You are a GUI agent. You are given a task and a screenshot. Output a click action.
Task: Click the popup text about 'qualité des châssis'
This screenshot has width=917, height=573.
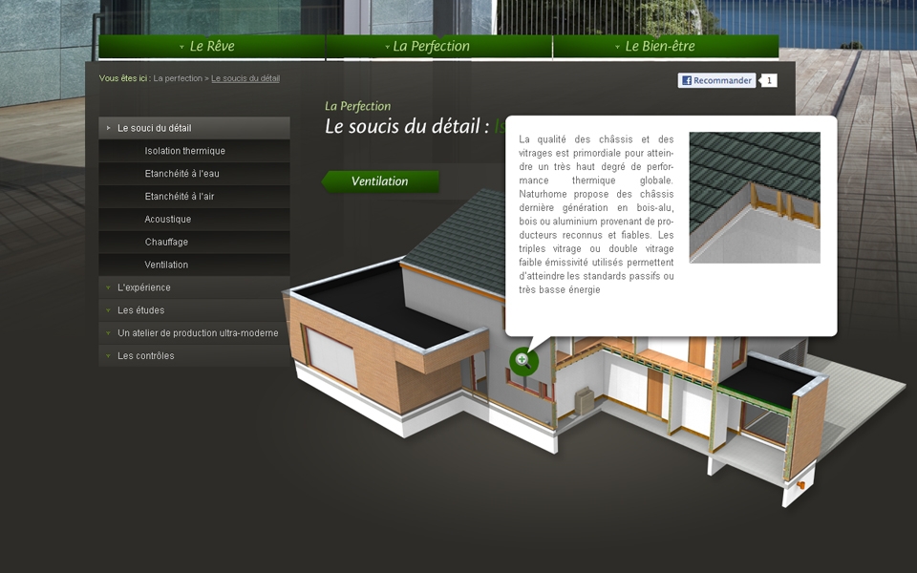(596, 215)
